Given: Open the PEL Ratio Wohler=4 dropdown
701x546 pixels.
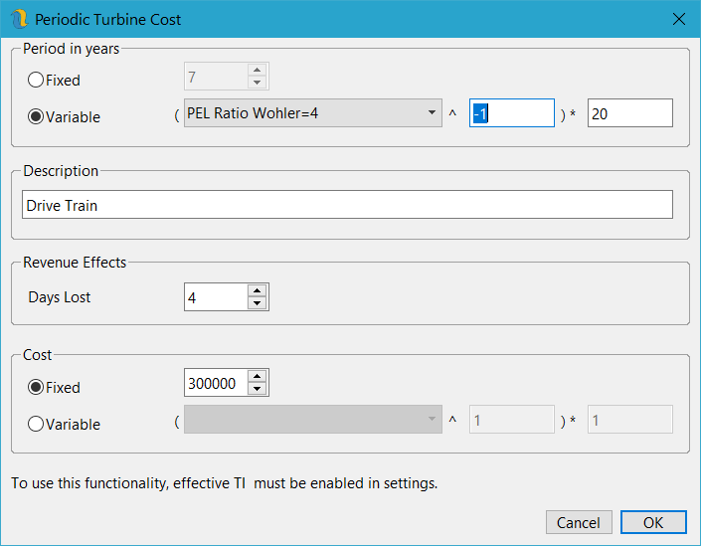Looking at the screenshot, I should (x=313, y=113).
